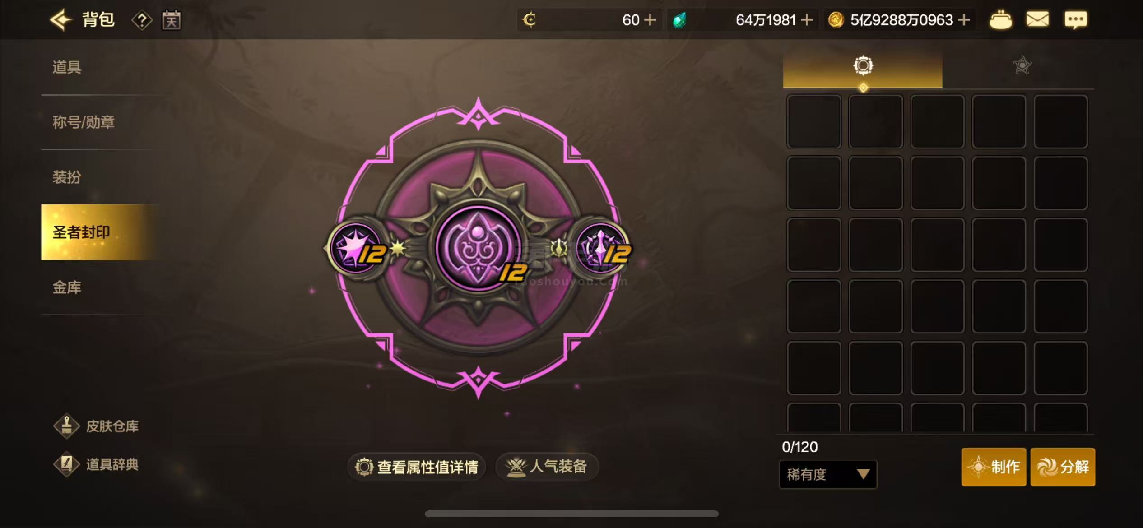Open 查看属性值详情 stats detail
The width and height of the screenshot is (1143, 528).
pyautogui.click(x=417, y=467)
